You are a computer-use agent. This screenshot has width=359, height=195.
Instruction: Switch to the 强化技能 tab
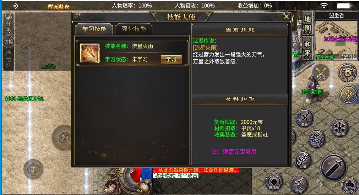pyautogui.click(x=134, y=29)
